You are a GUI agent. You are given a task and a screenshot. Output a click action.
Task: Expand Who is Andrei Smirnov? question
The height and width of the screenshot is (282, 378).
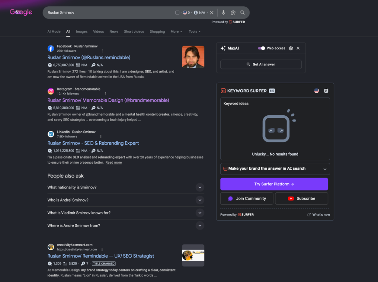(x=126, y=200)
